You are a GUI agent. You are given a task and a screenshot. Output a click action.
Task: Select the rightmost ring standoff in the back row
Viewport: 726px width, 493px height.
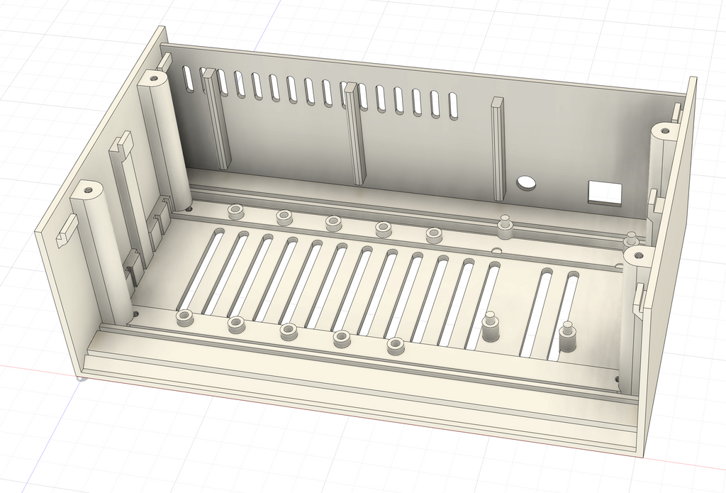click(x=433, y=235)
